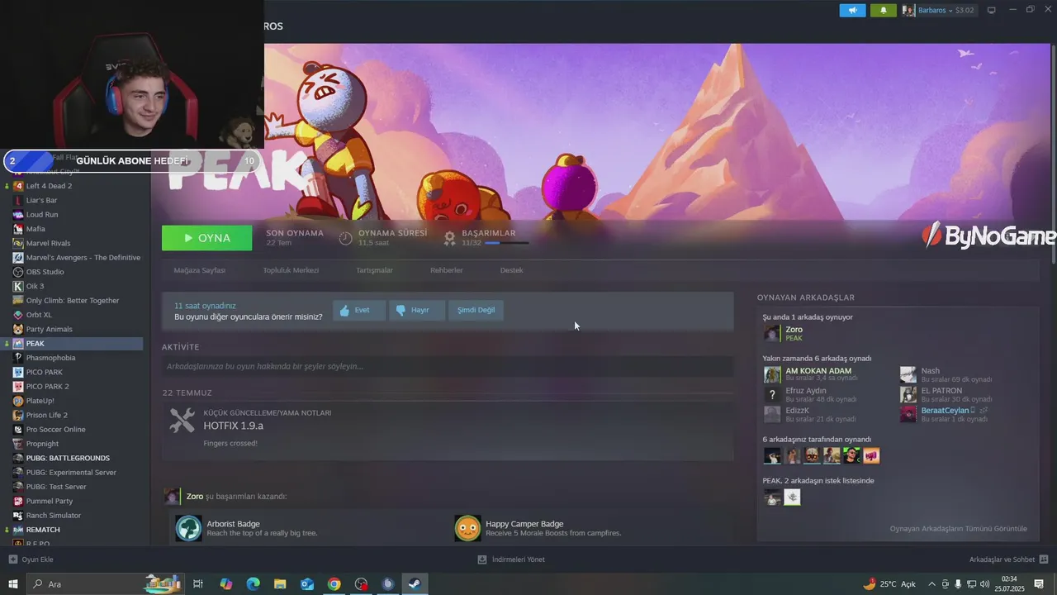Click the PlateUp! game icon
1057x595 pixels.
pyautogui.click(x=18, y=401)
